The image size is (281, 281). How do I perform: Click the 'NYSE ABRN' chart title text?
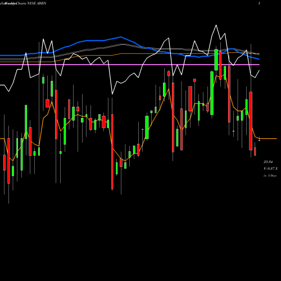pyautogui.click(x=37, y=3)
